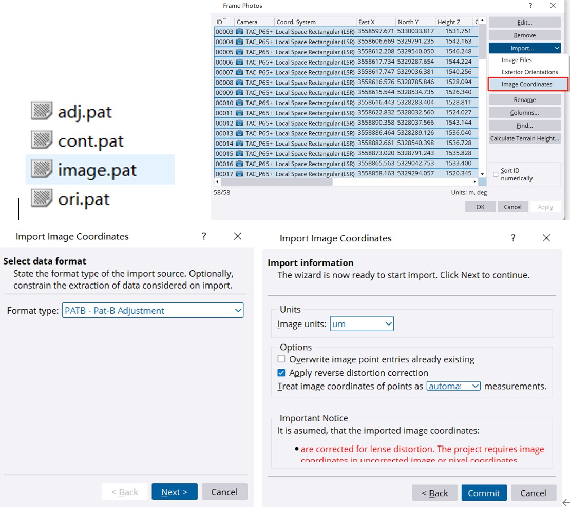This screenshot has height=507, width=570.
Task: Enable Sort ID numerically checkbox
Action: [496, 174]
